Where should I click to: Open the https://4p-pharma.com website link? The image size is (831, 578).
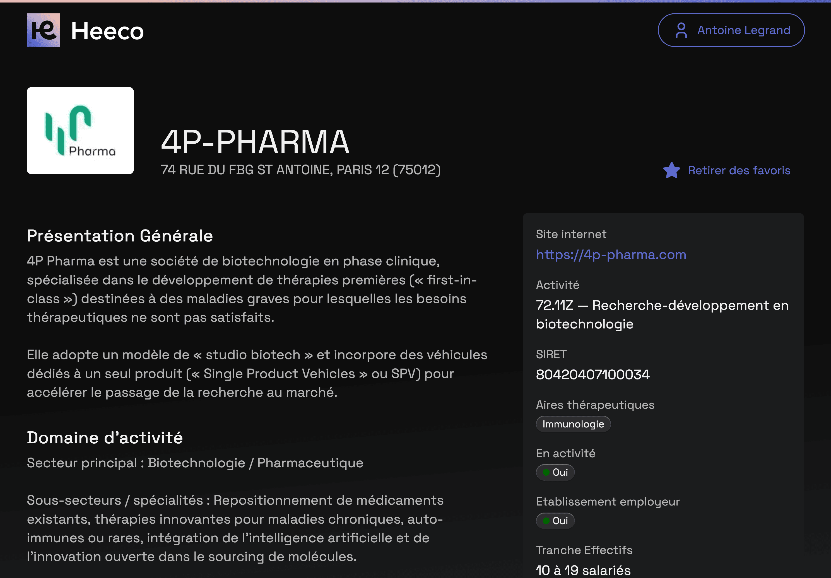click(611, 255)
